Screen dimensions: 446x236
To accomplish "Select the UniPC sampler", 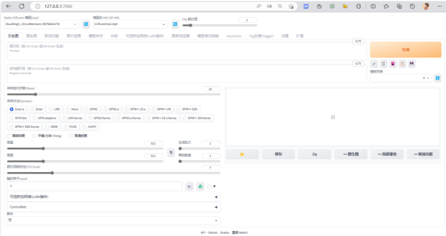I will point(89,127).
